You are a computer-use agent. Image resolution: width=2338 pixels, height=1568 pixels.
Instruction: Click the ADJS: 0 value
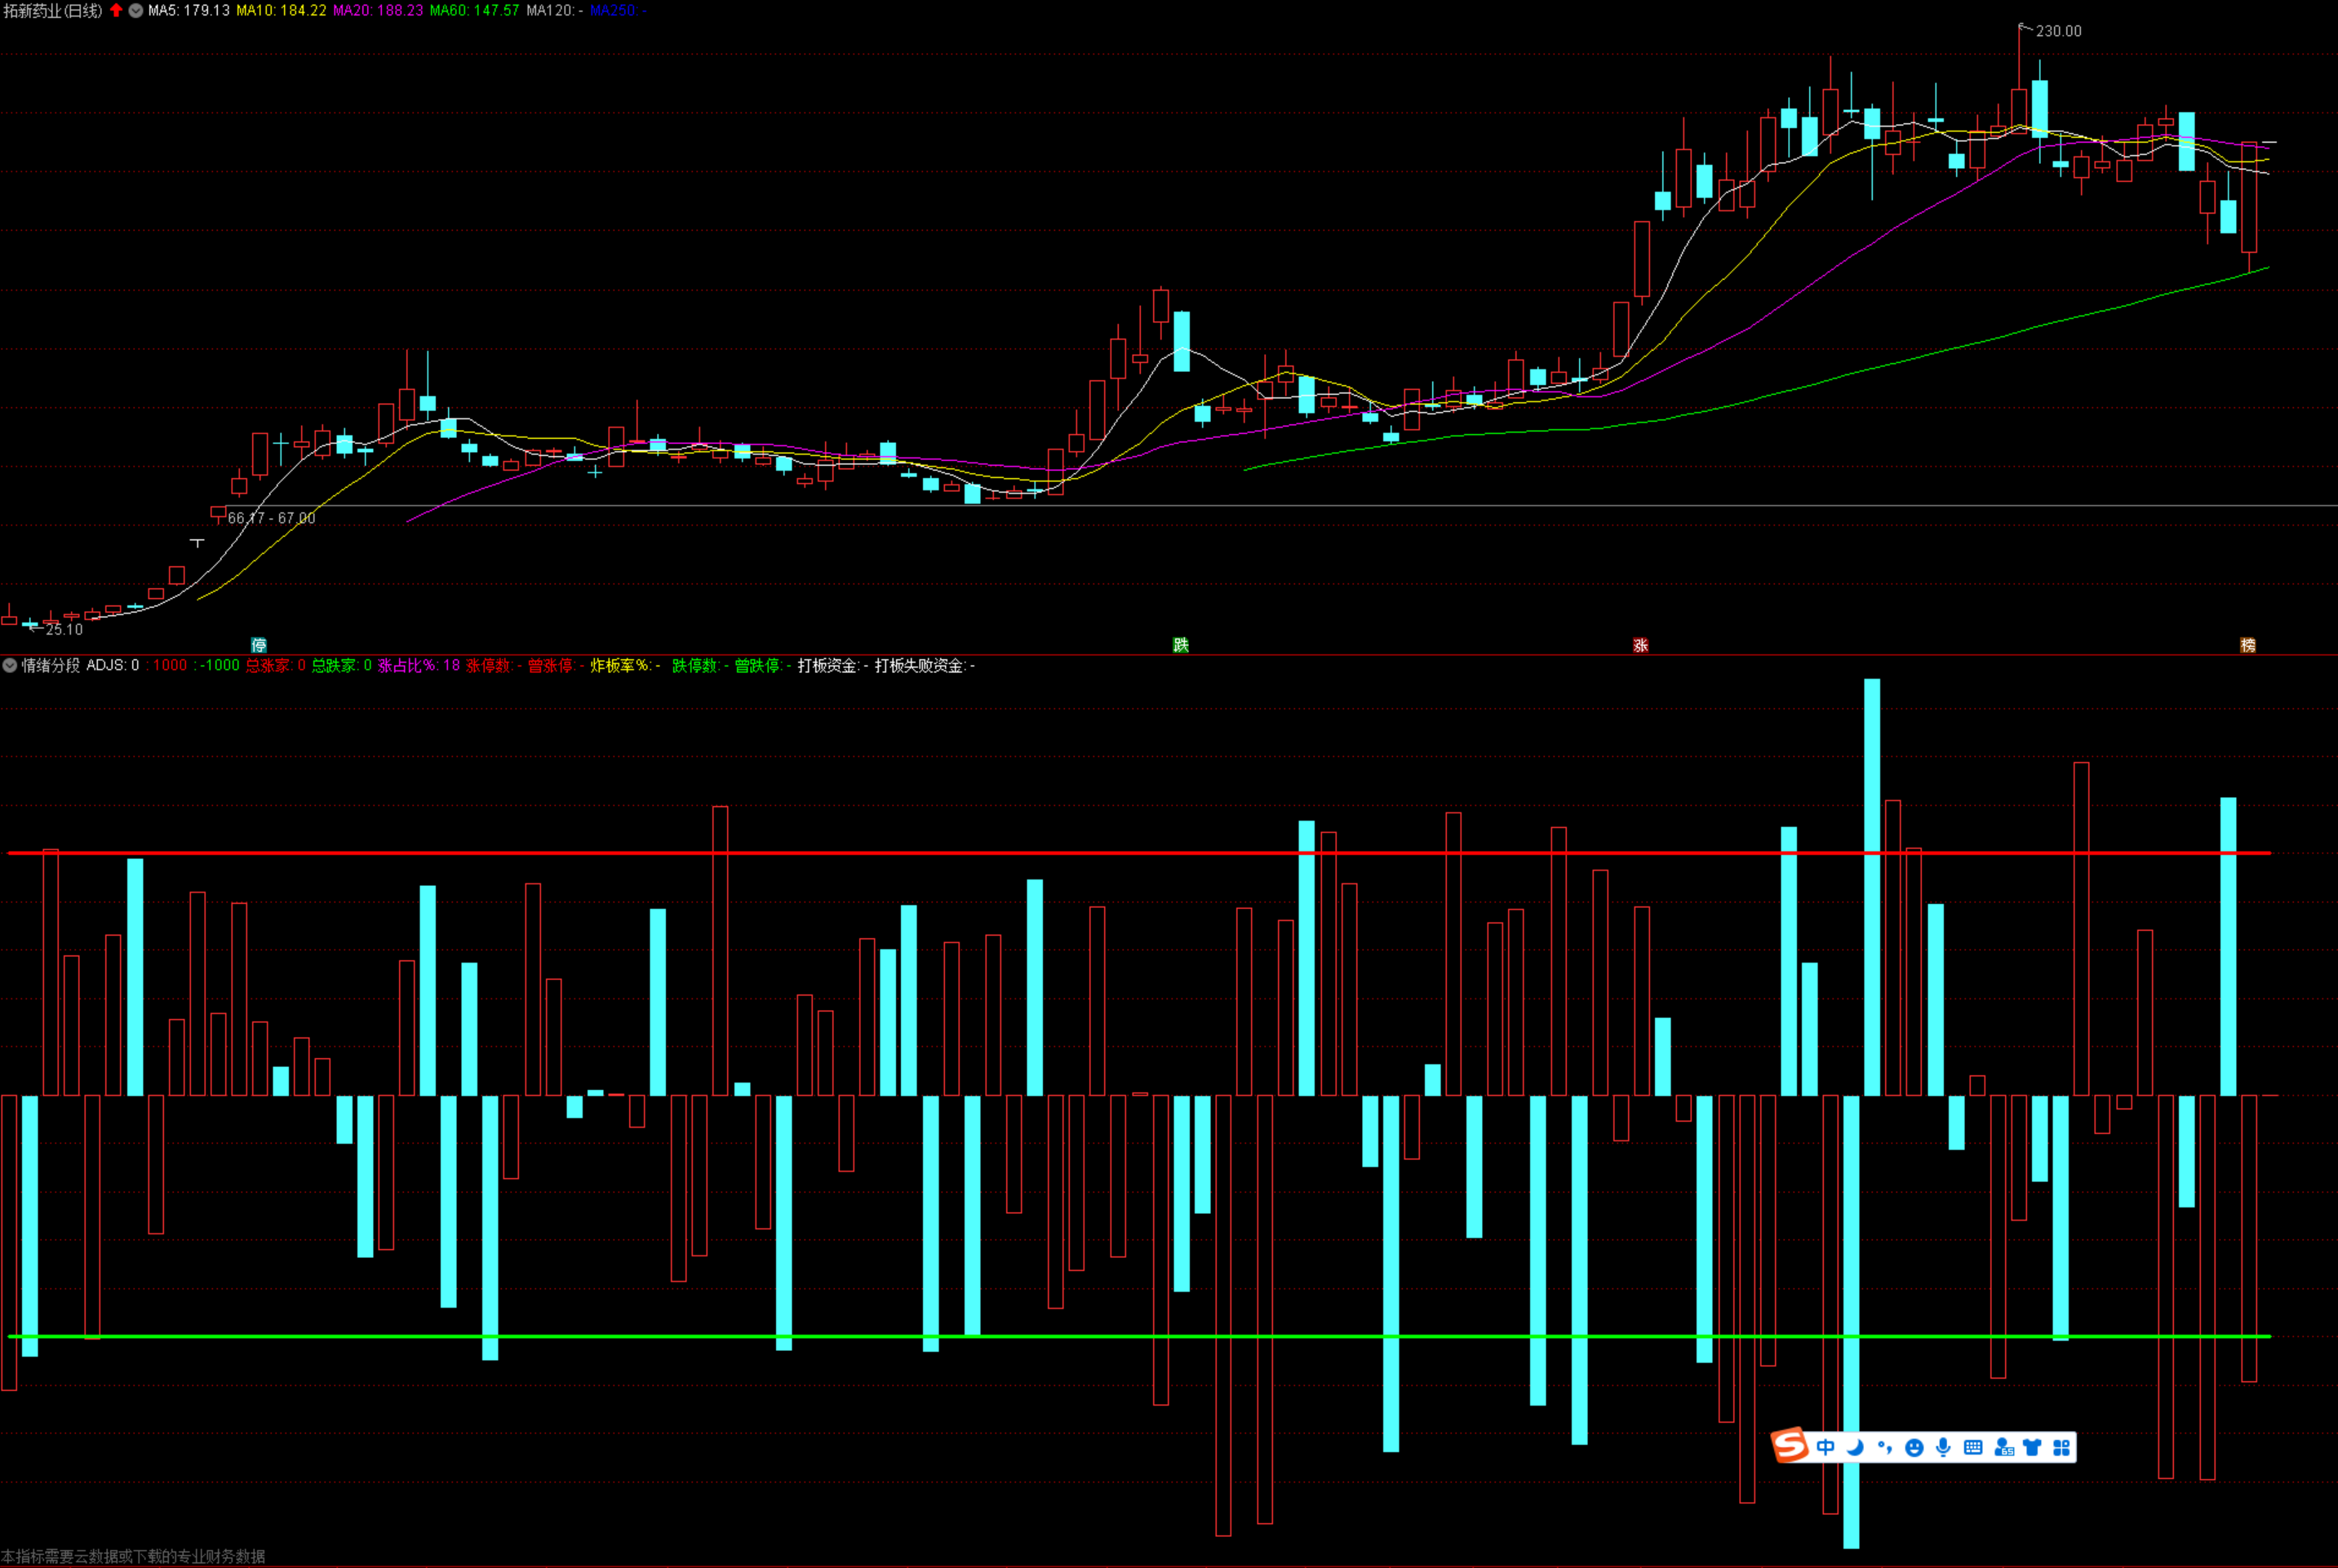tap(113, 665)
